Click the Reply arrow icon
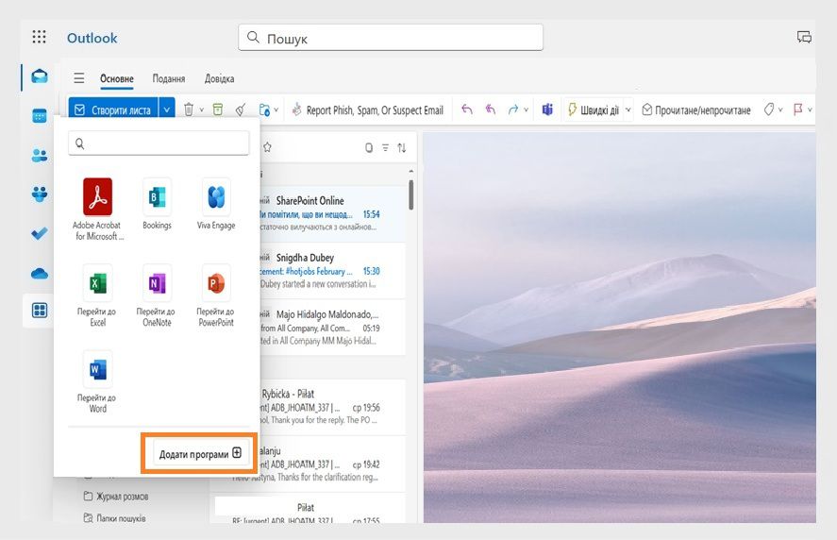837x540 pixels. pos(467,110)
